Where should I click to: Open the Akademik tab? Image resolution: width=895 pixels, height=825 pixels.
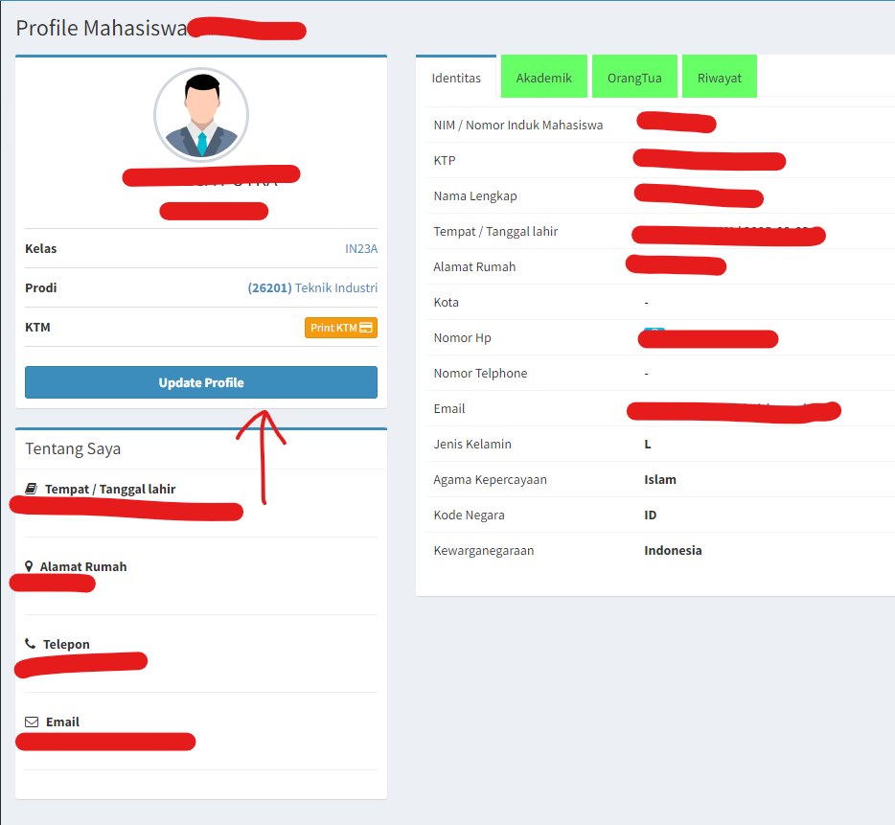pos(543,78)
